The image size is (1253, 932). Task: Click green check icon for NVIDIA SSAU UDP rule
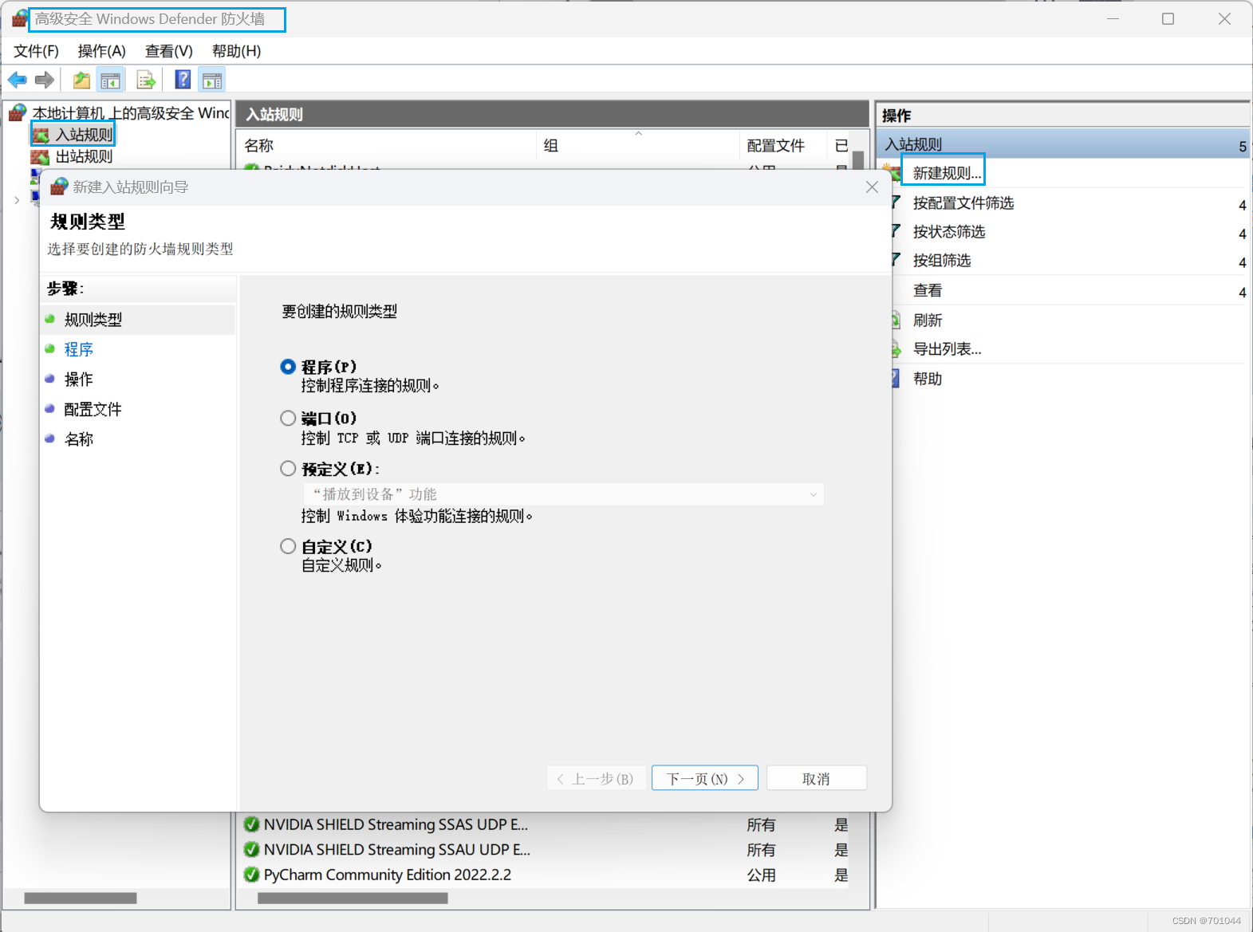(x=251, y=850)
